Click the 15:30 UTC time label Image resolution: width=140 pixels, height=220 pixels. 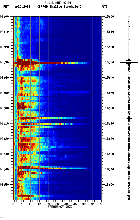(110, 62)
